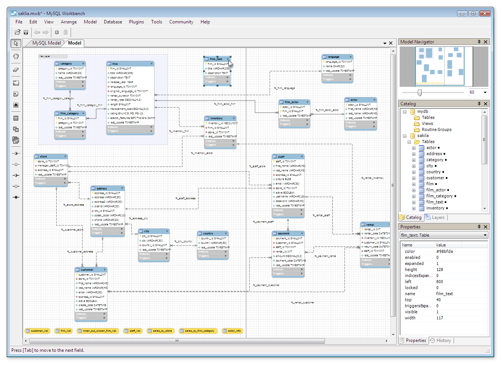Image resolution: width=502 pixels, height=365 pixels.
Task: Select the Place New Table tool
Action: coord(16,119)
